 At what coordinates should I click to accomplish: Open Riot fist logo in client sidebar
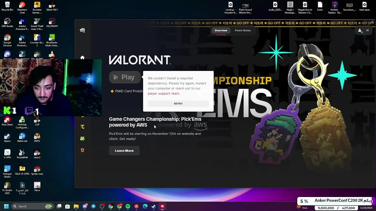pos(82,30)
